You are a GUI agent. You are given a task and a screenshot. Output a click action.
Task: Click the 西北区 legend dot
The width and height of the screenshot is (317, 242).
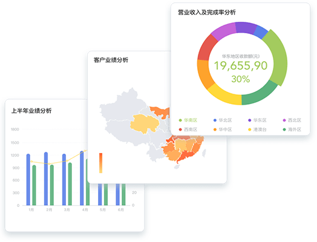[x=284, y=120]
